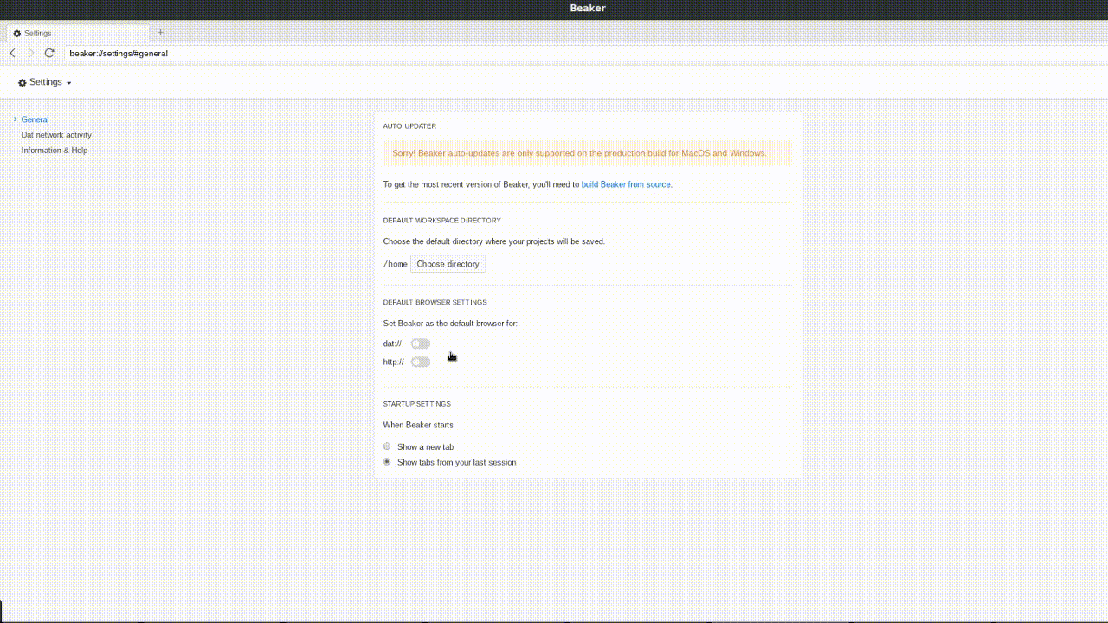This screenshot has width=1108, height=623.
Task: Expand the General section chevron
Action: coord(15,119)
